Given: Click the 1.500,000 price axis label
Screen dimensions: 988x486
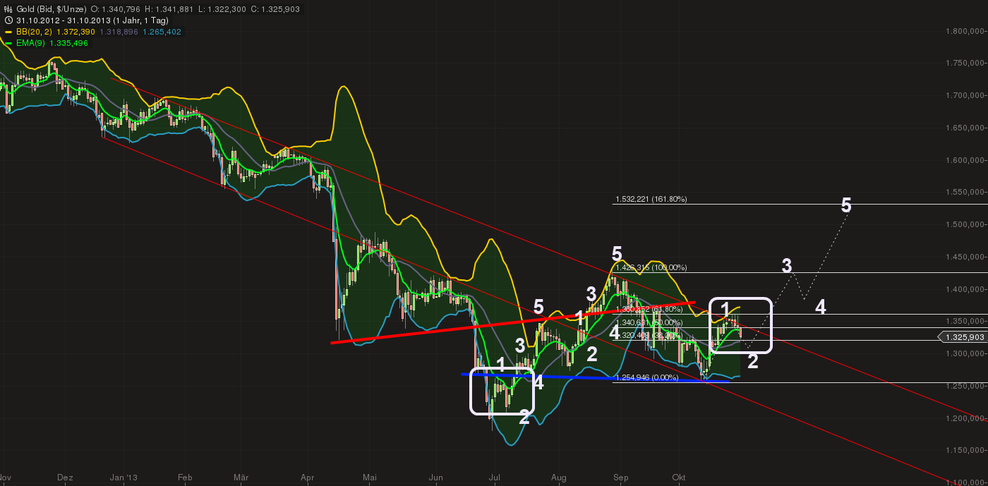Looking at the screenshot, I should click(966, 224).
